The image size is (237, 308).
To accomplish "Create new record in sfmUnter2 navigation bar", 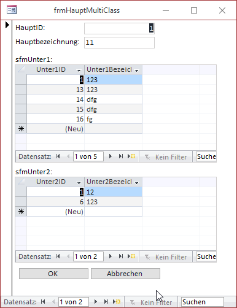I will [131, 256].
